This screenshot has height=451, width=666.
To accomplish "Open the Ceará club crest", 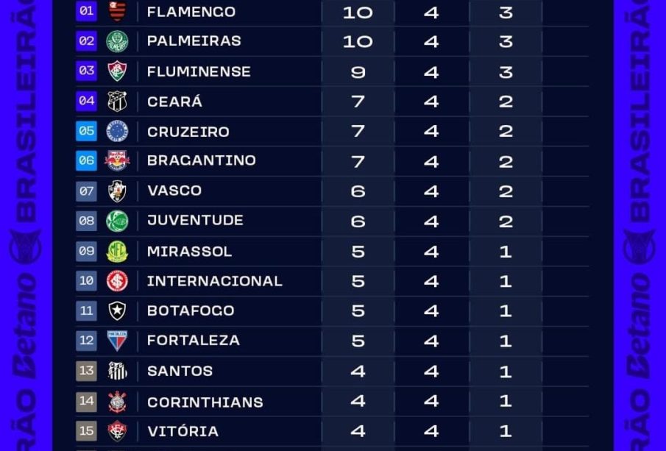I will coord(117,102).
